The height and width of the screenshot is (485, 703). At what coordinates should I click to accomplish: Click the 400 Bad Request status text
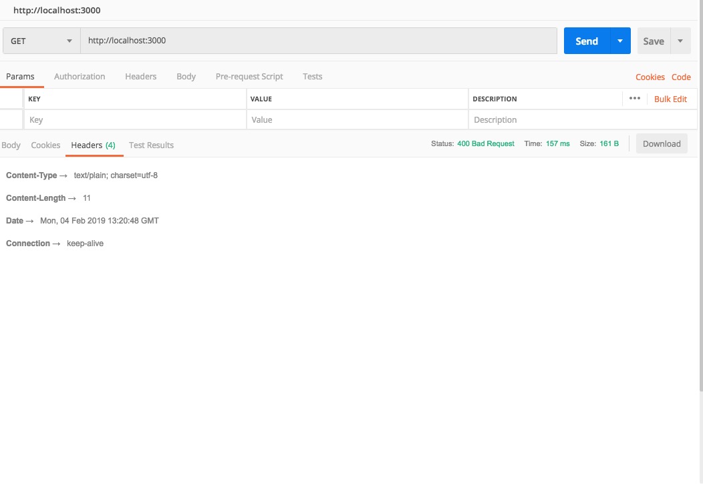click(x=486, y=143)
